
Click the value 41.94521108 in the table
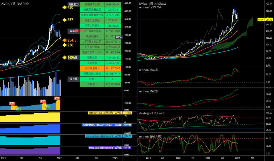coord(113,31)
